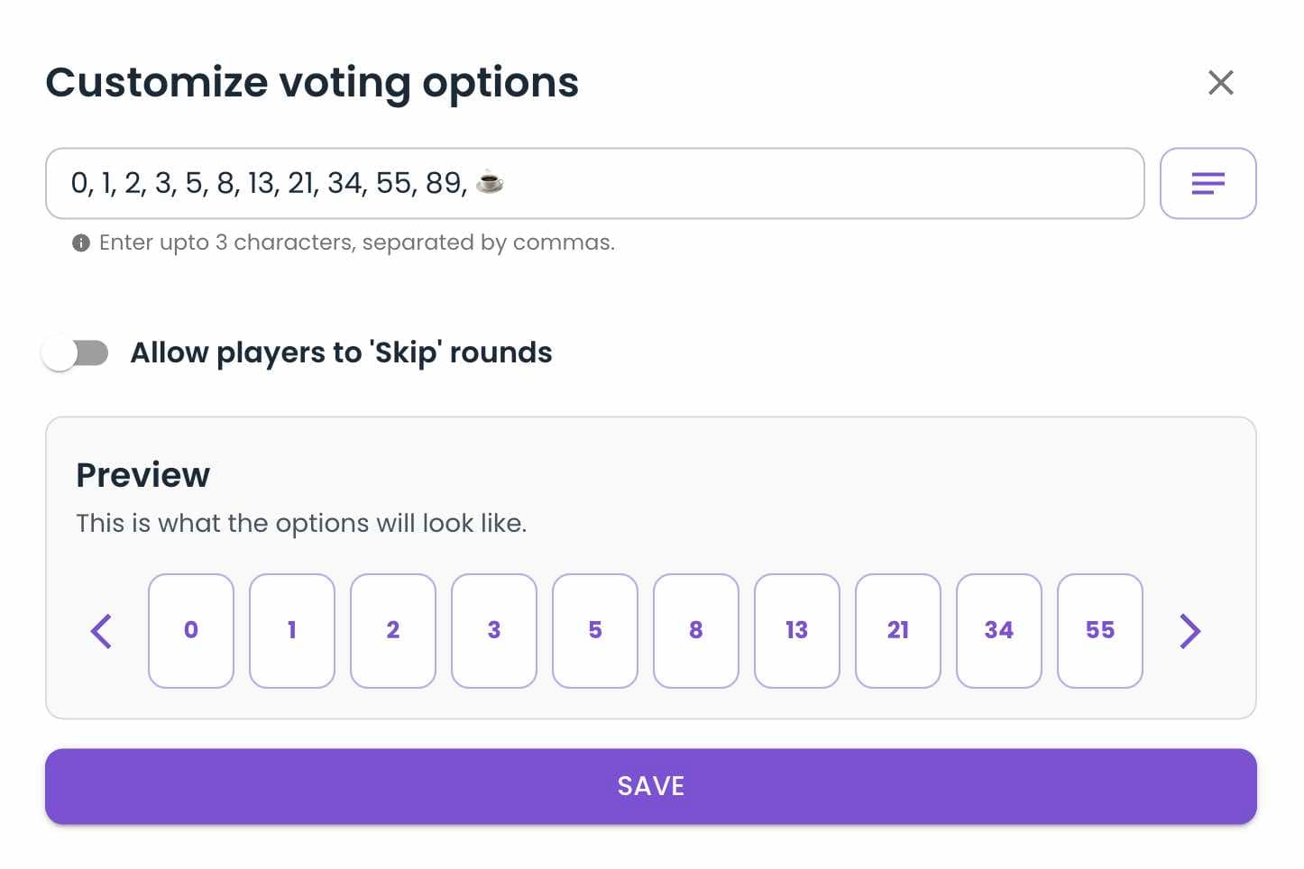Screen dimensions: 1304x869
Task: Select the preview card labeled 34
Action: tap(999, 631)
